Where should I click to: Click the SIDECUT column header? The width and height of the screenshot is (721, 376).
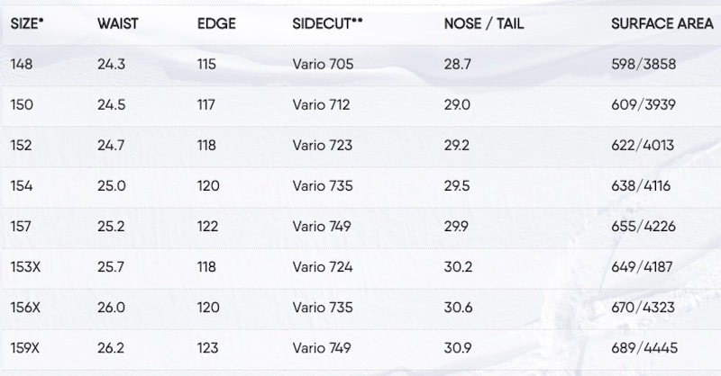coord(327,23)
